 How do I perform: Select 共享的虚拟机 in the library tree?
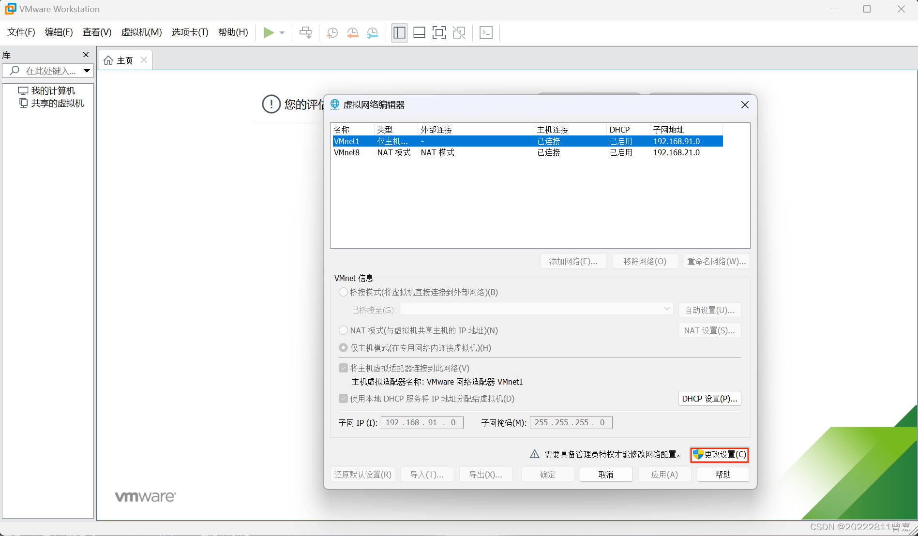(51, 103)
